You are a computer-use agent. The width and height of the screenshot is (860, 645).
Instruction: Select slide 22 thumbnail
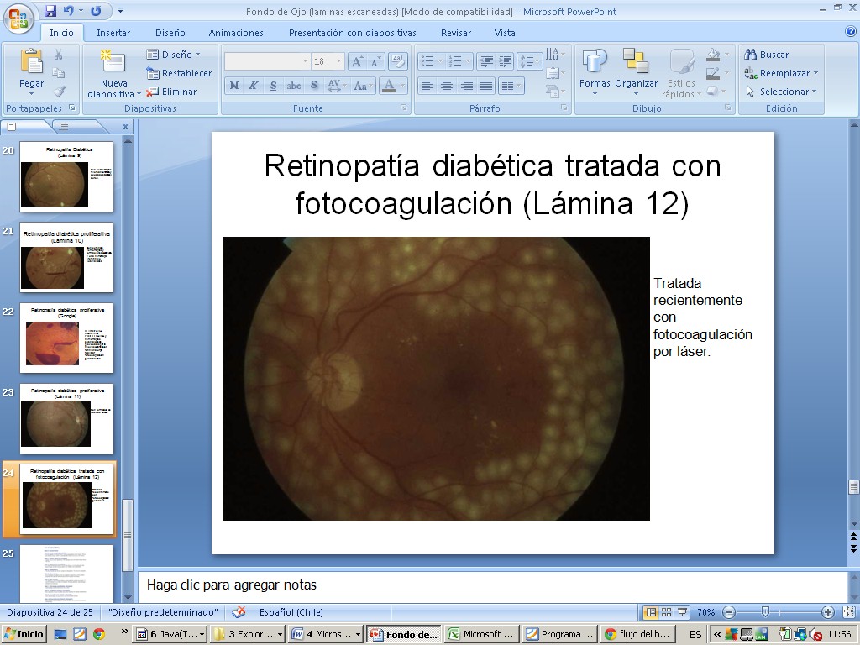66,338
